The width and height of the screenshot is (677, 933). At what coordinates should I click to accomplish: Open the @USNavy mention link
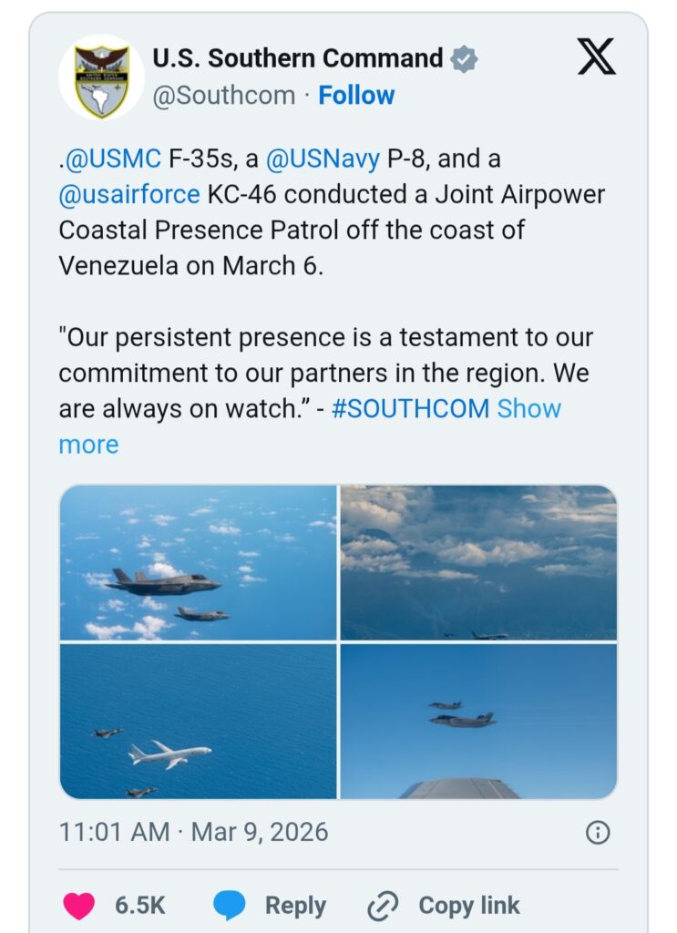[x=323, y=159]
